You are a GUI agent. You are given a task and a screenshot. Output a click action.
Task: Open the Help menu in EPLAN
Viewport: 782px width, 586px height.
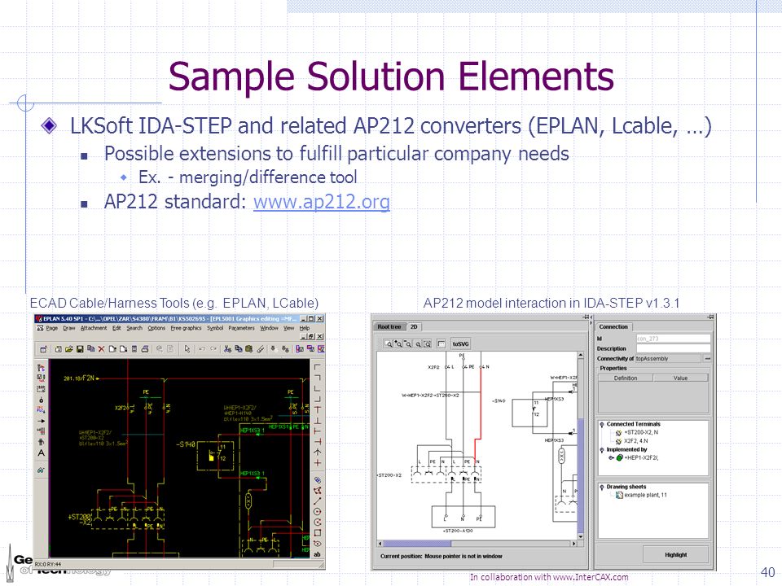304,328
